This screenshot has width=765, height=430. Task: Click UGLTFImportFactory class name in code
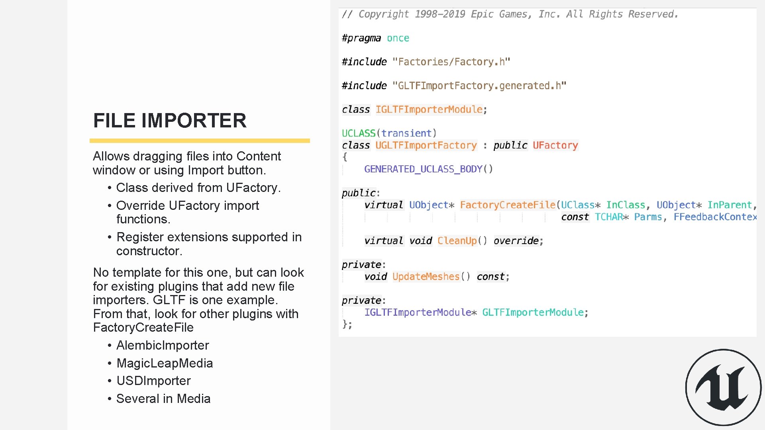(x=426, y=145)
